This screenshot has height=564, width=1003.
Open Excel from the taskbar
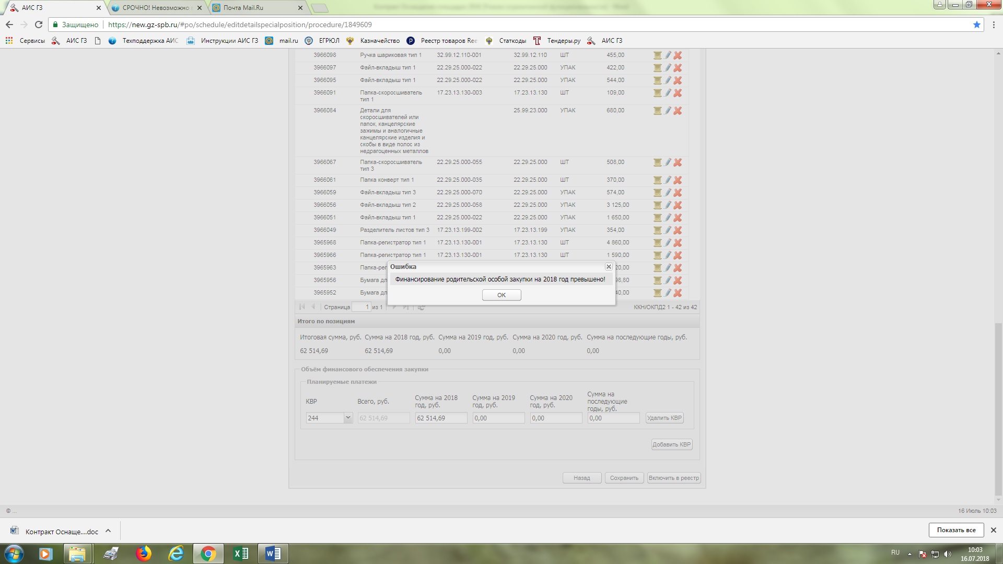click(x=241, y=553)
